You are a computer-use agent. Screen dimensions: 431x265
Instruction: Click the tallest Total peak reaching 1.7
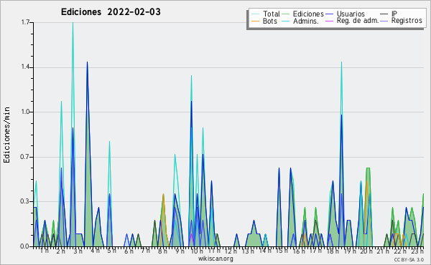click(x=73, y=24)
